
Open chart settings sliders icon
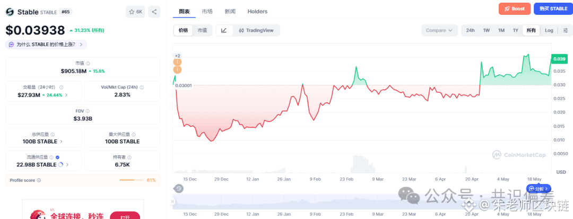[566, 30]
